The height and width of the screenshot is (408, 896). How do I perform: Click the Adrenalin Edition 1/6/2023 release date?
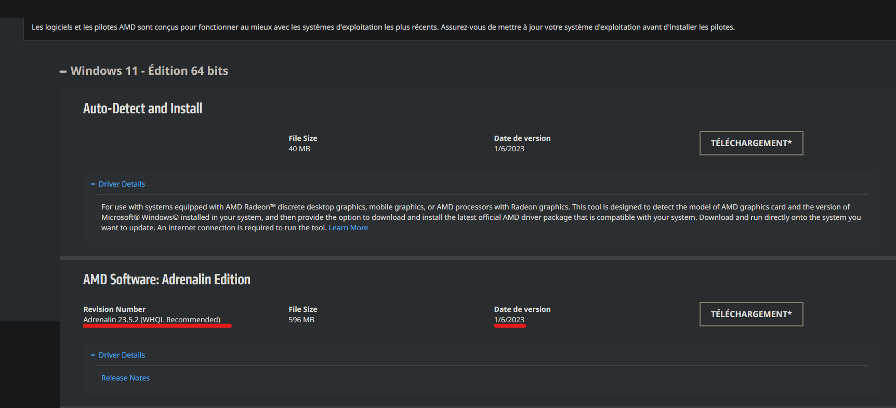[x=509, y=320]
